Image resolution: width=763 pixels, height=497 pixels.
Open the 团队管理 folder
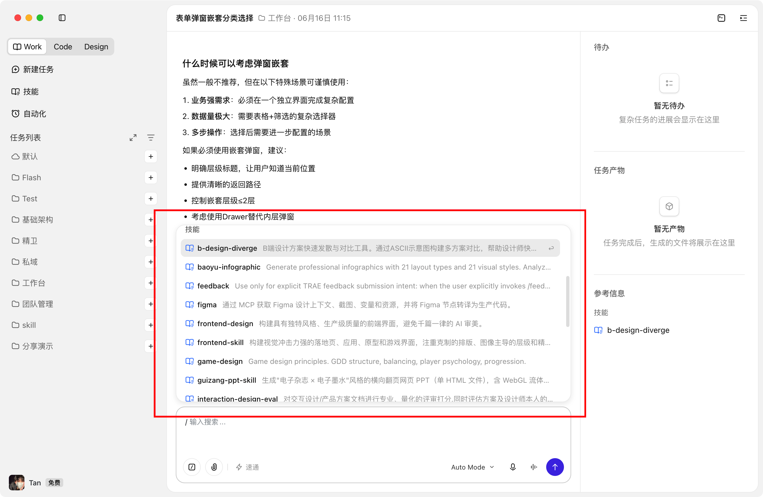tap(32, 304)
